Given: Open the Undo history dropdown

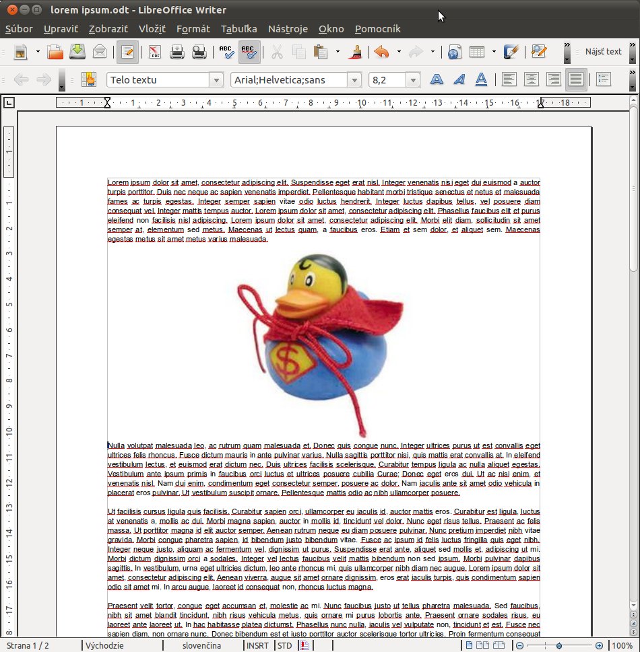Looking at the screenshot, I should click(x=399, y=52).
